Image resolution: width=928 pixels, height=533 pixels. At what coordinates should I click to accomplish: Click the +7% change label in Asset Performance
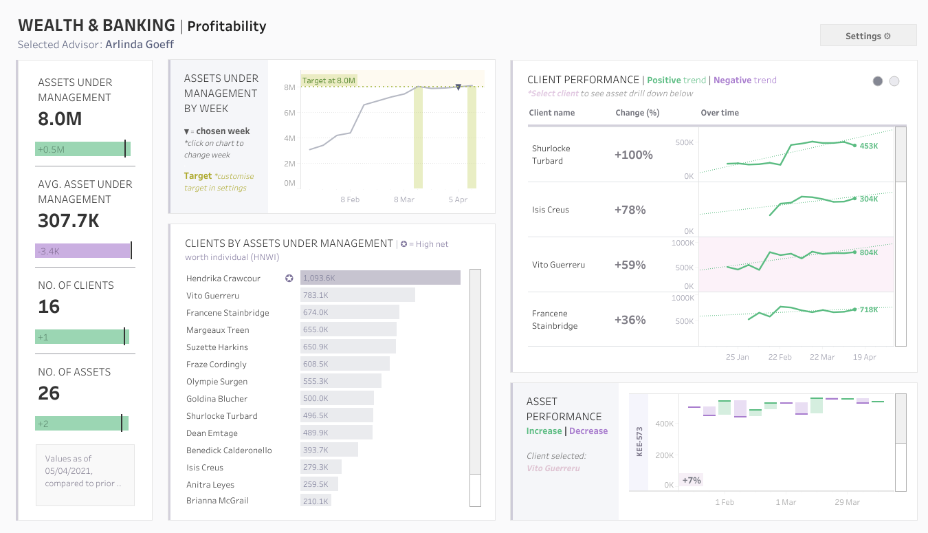point(691,479)
